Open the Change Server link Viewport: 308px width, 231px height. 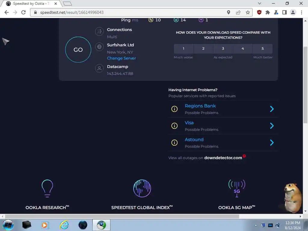pos(122,58)
